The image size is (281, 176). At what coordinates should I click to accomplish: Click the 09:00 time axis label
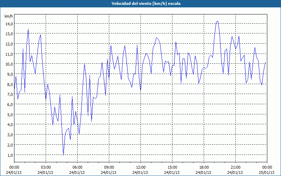tap(109, 168)
